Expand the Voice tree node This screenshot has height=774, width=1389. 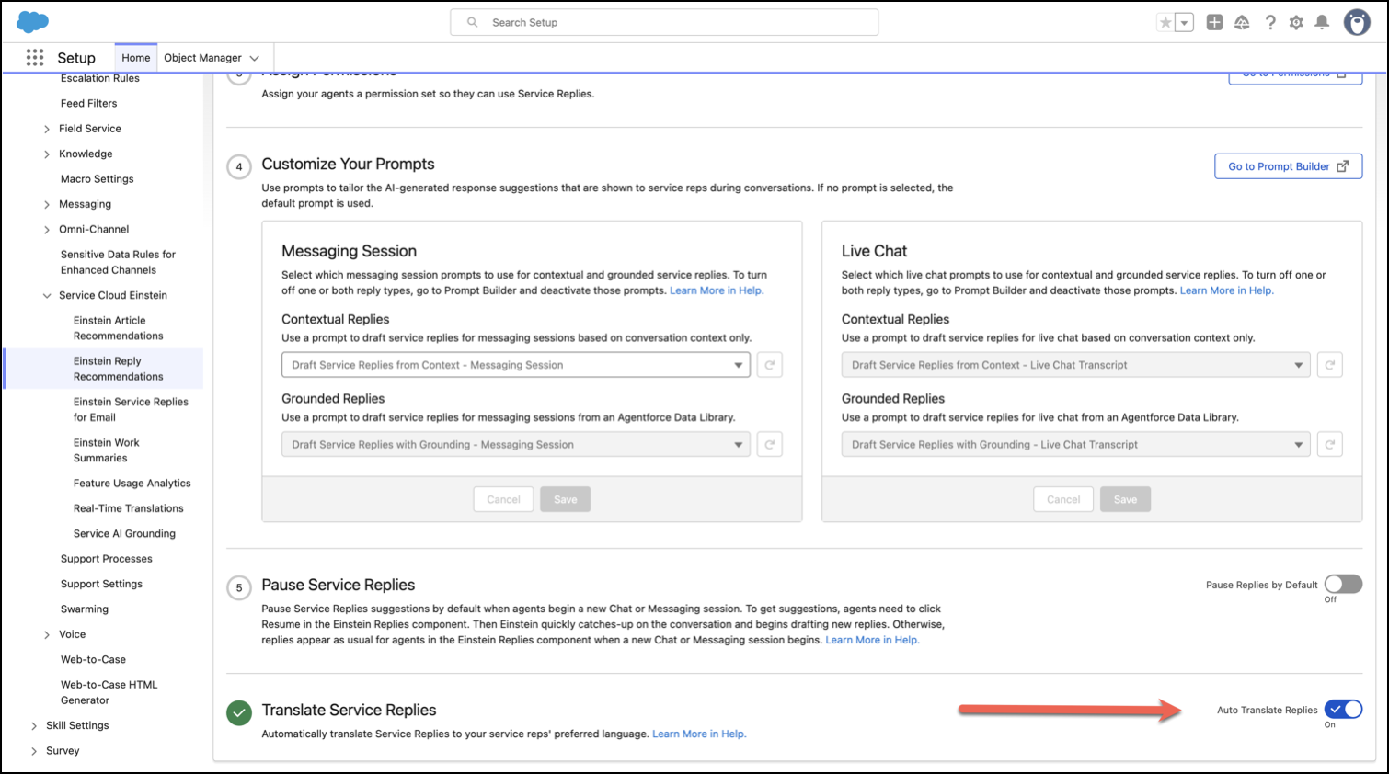pos(47,635)
